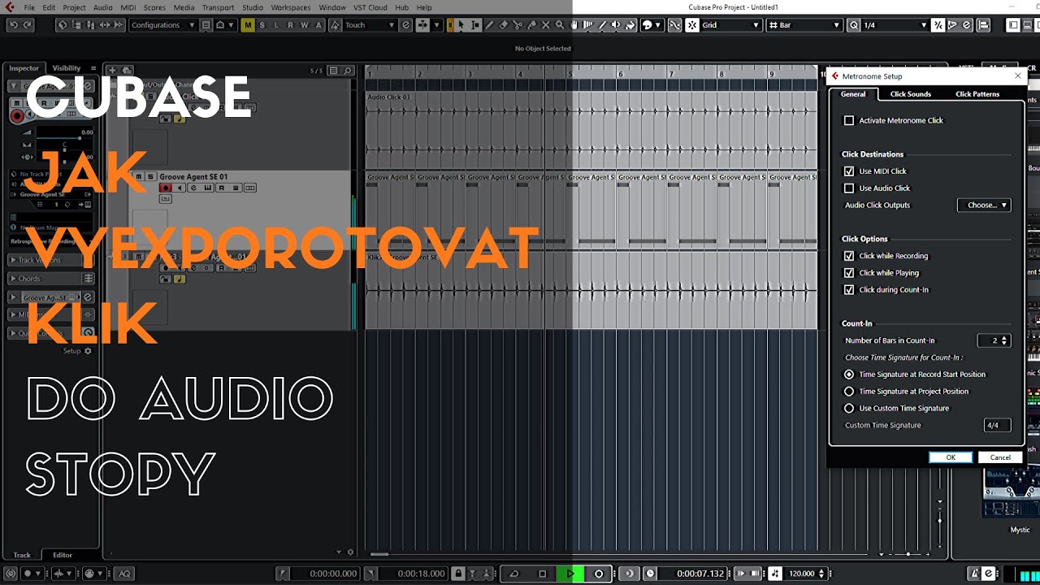Confirm Metronome Setup with OK
This screenshot has height=585, width=1040.
(x=951, y=457)
